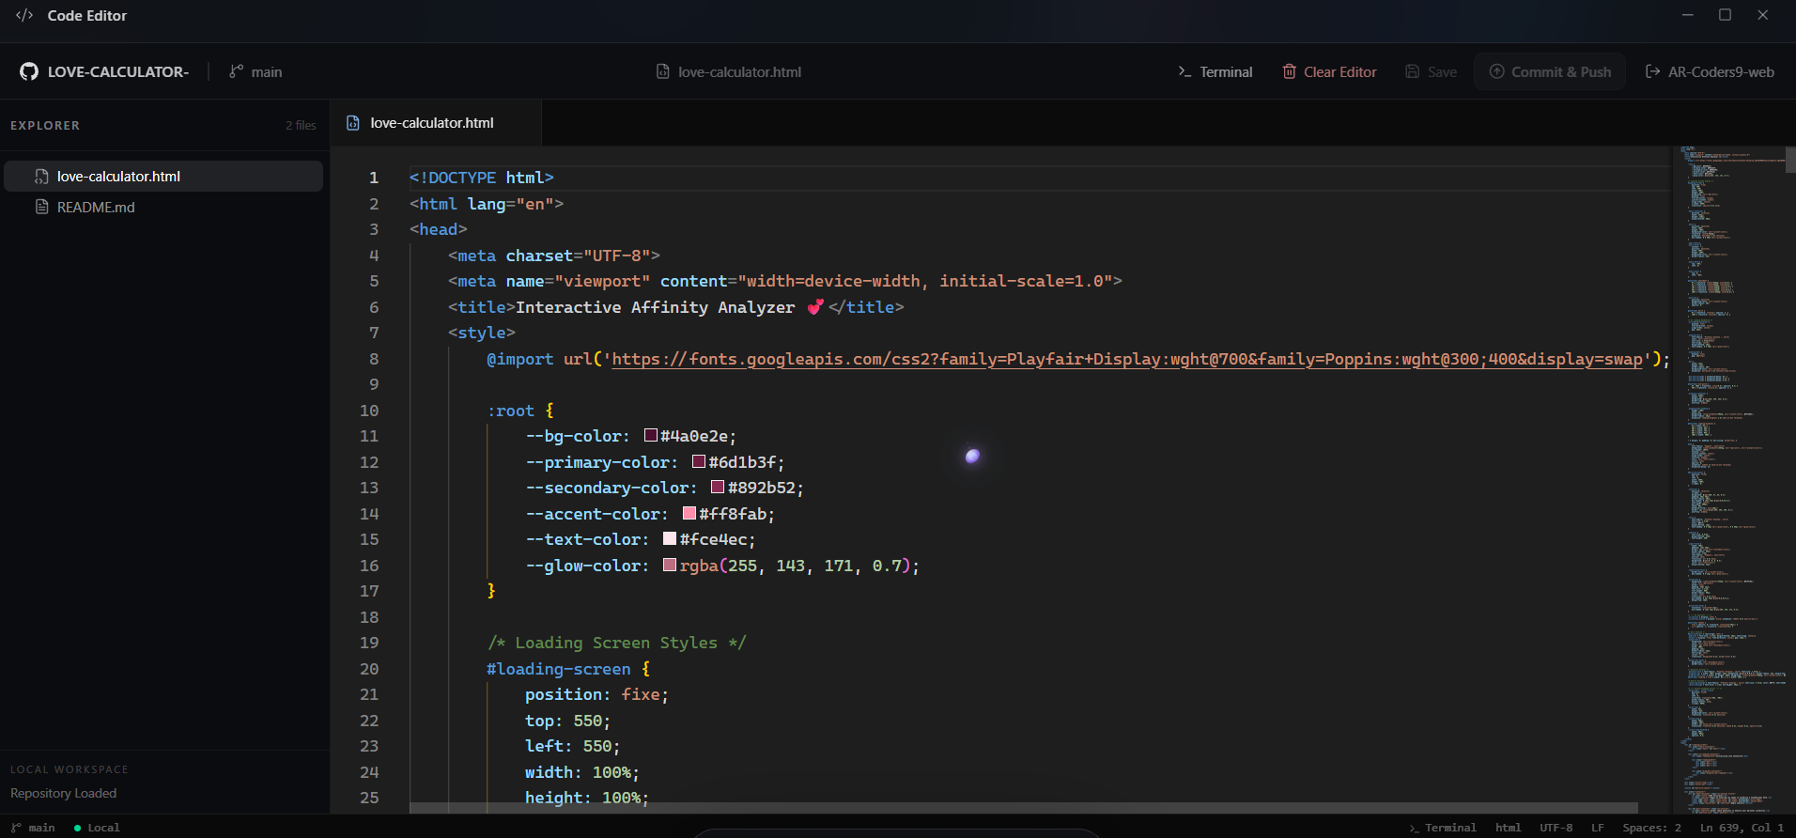Click the Save disk icon
The image size is (1796, 838).
pyautogui.click(x=1413, y=71)
